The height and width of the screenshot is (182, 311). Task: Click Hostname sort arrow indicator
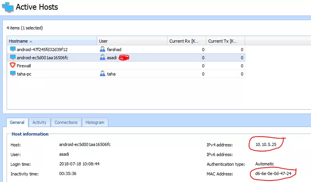click(x=31, y=41)
